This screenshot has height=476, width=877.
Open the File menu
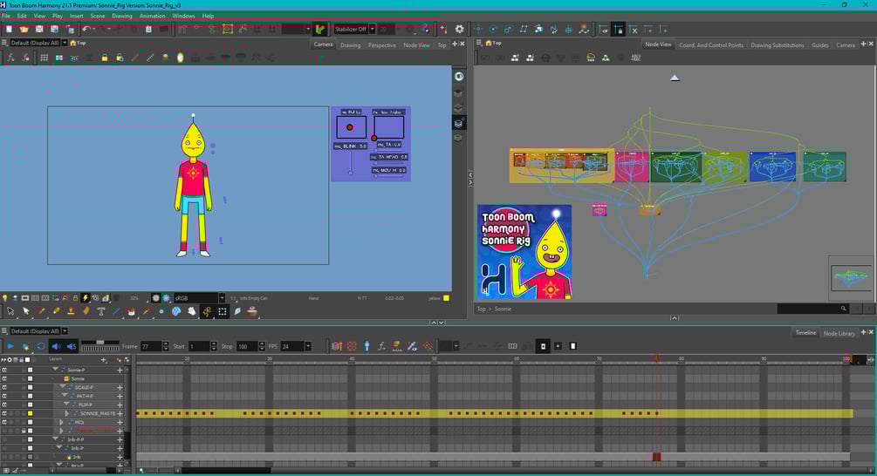[x=6, y=17]
